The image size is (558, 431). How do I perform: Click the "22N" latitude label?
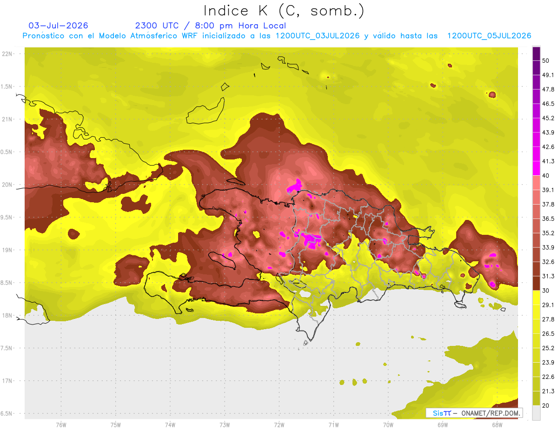7,54
